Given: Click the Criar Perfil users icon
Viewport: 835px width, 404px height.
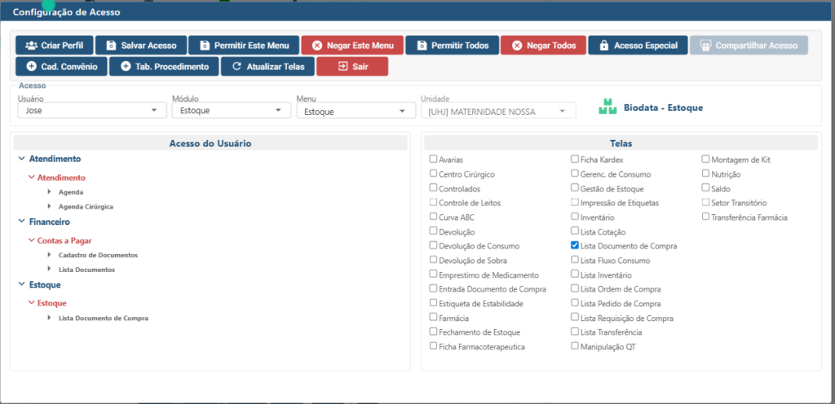Looking at the screenshot, I should (x=31, y=46).
